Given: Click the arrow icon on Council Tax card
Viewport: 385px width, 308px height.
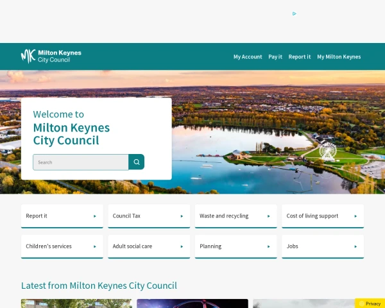Looking at the screenshot, I should tap(182, 216).
